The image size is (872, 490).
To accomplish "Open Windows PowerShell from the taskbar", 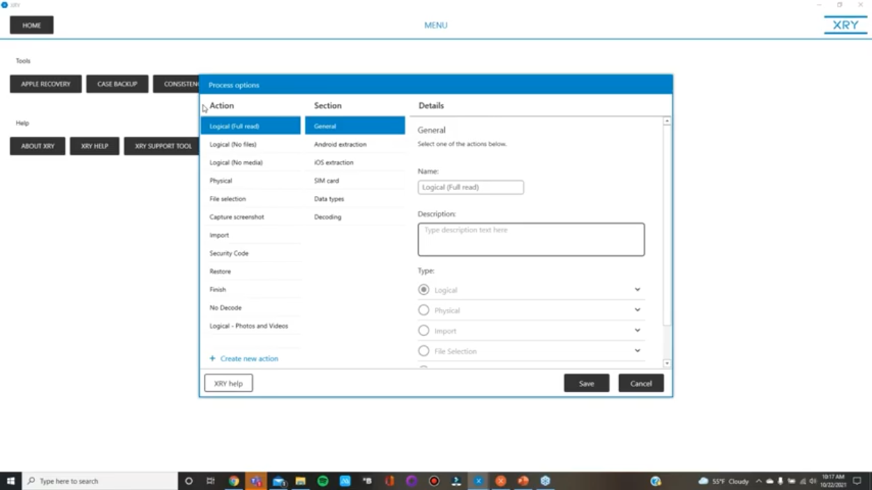I will point(456,480).
